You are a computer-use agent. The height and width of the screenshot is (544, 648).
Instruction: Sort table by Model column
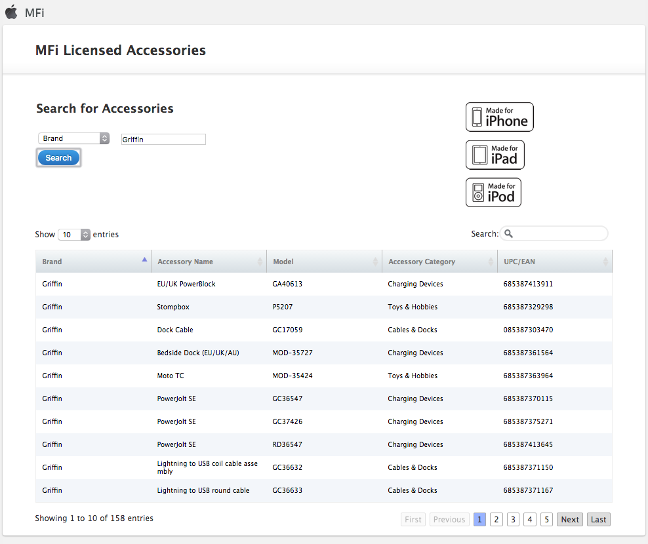coord(325,262)
